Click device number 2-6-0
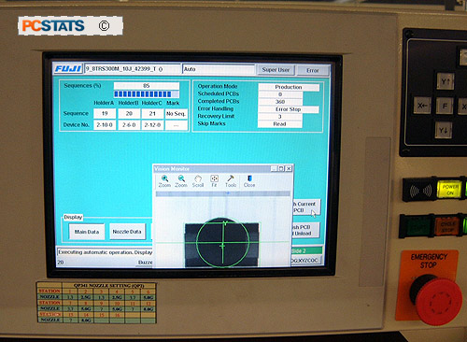This screenshot has height=342, width=467. click(x=129, y=125)
